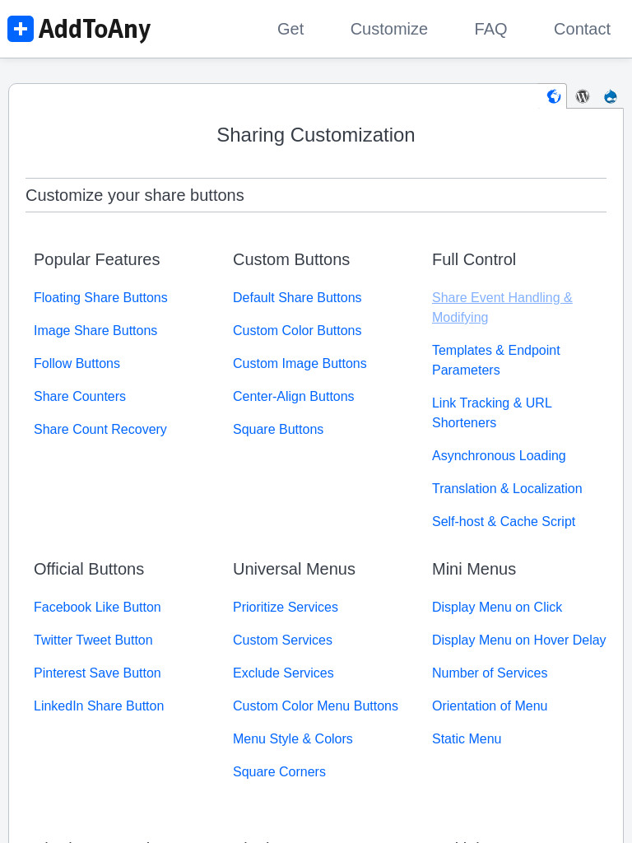Viewport: 632px width, 843px height.
Task: Open Custom Color Buttons link
Action: coord(297,330)
